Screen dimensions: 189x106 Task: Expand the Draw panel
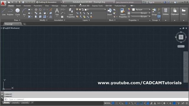coord(17,20)
